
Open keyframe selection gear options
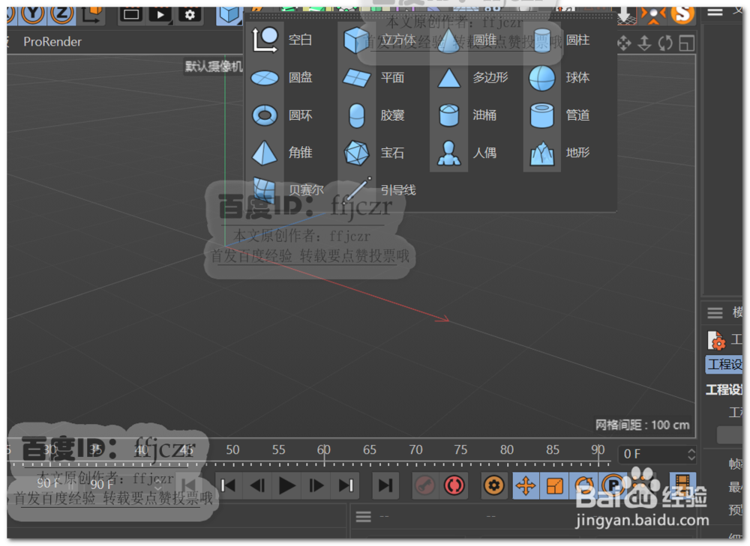coord(493,486)
